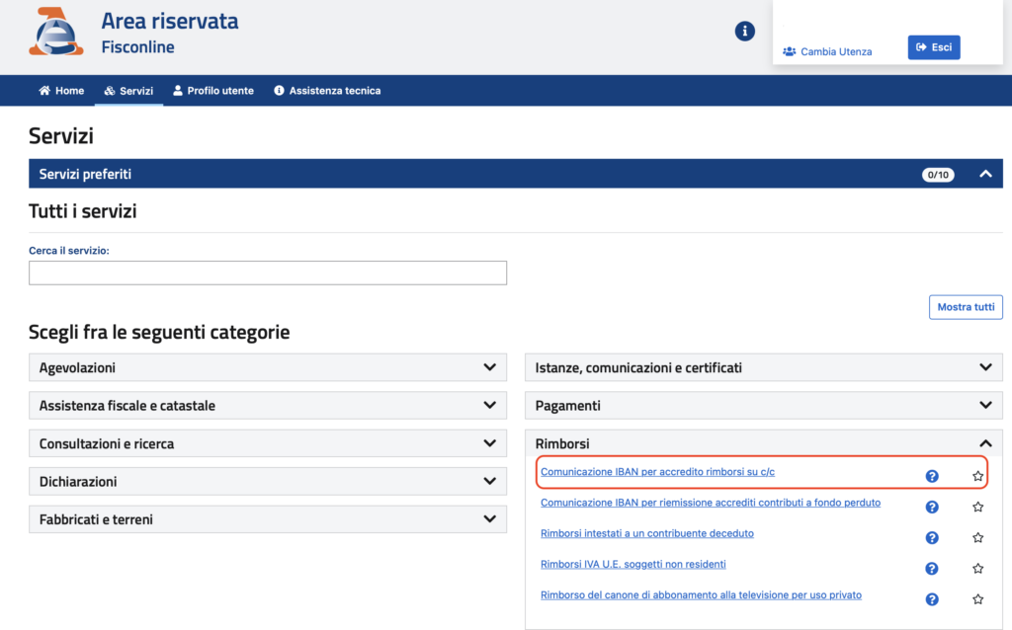Click Cambia Utenza users icon link

click(827, 51)
